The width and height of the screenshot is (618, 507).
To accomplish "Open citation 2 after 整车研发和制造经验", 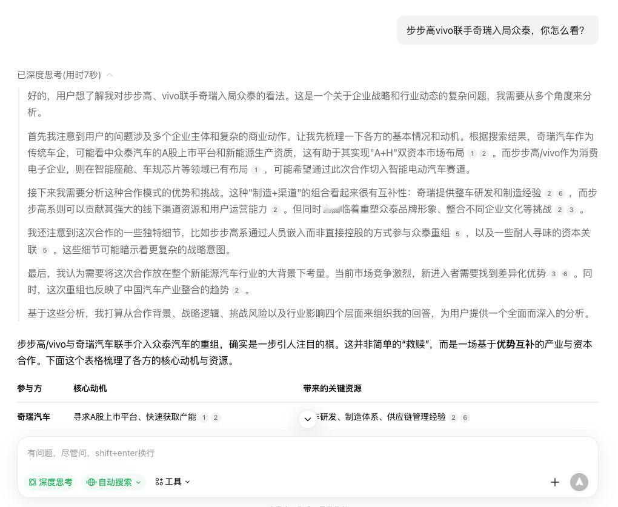I will coord(549,193).
